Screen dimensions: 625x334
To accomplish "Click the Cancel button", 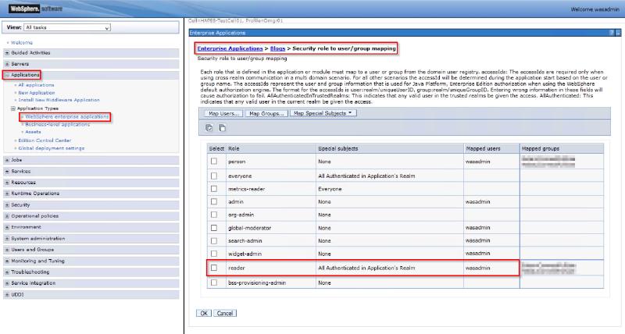I will (225, 313).
